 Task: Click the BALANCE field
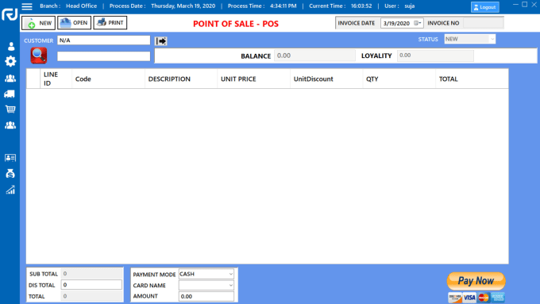point(314,56)
